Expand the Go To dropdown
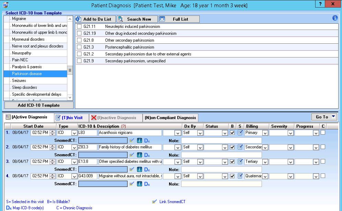The image size is (342, 211). point(324,117)
